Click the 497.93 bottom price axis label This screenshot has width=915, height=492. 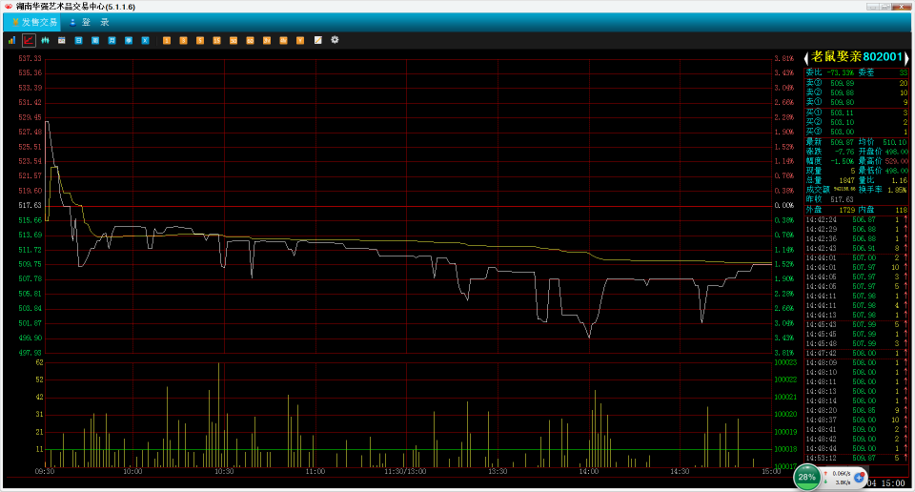(30, 353)
